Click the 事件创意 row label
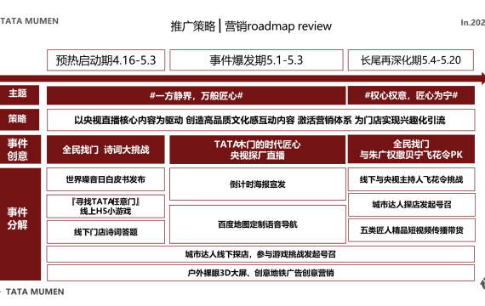Screen dimensions: 485x306 [20, 150]
